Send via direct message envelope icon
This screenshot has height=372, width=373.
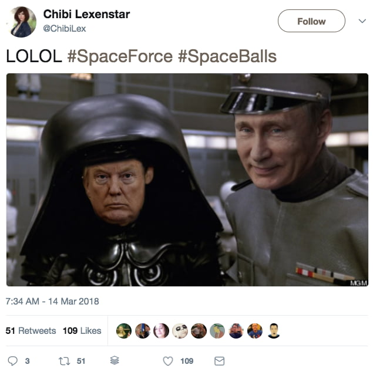[x=219, y=361]
